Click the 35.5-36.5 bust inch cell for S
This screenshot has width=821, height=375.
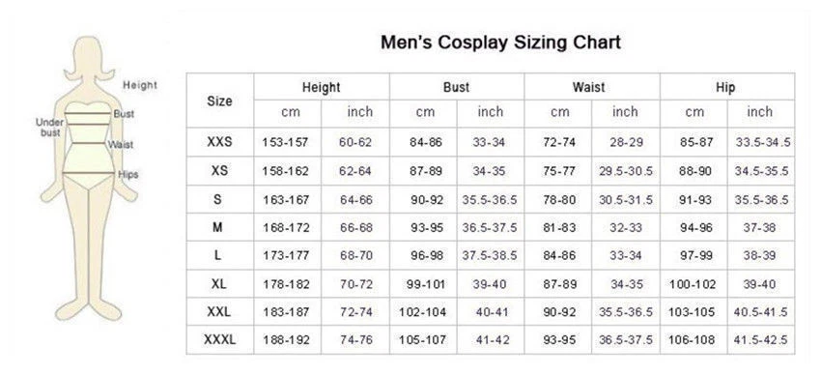(490, 200)
